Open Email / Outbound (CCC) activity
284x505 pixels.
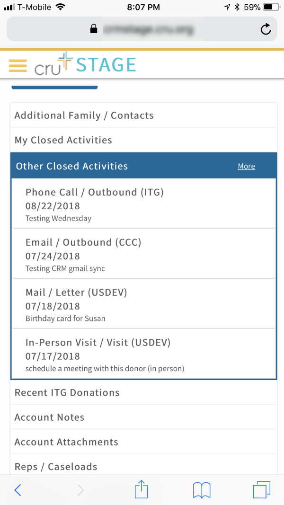point(143,254)
